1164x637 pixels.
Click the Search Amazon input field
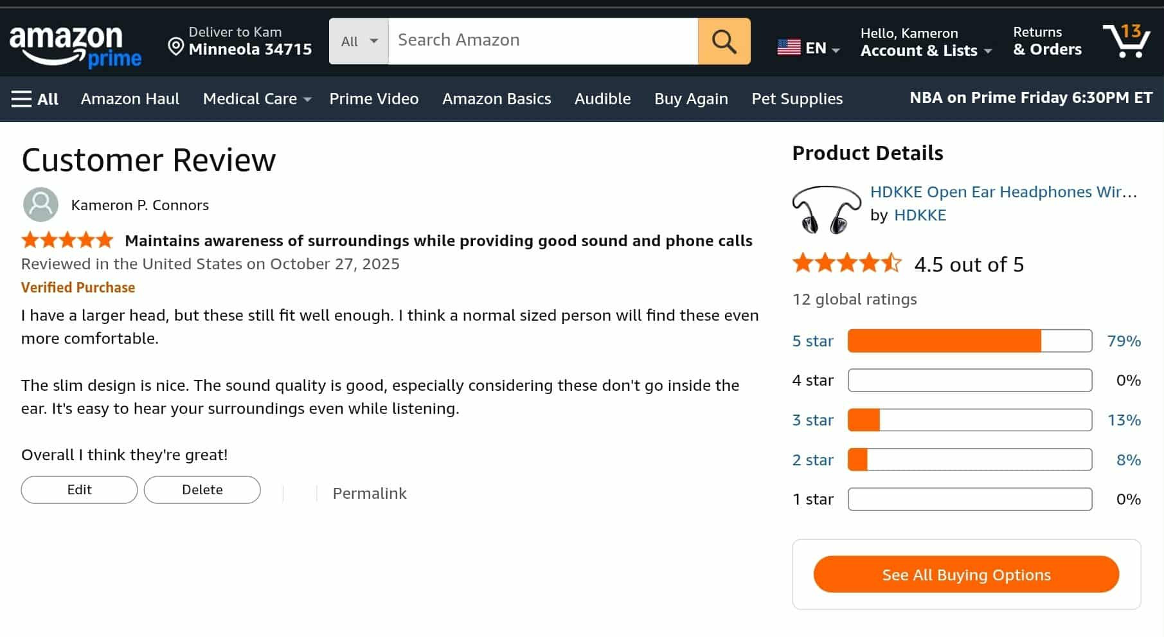543,41
